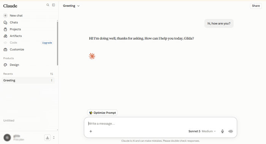
Task: Click the Share button
Action: pyautogui.click(x=256, y=6)
